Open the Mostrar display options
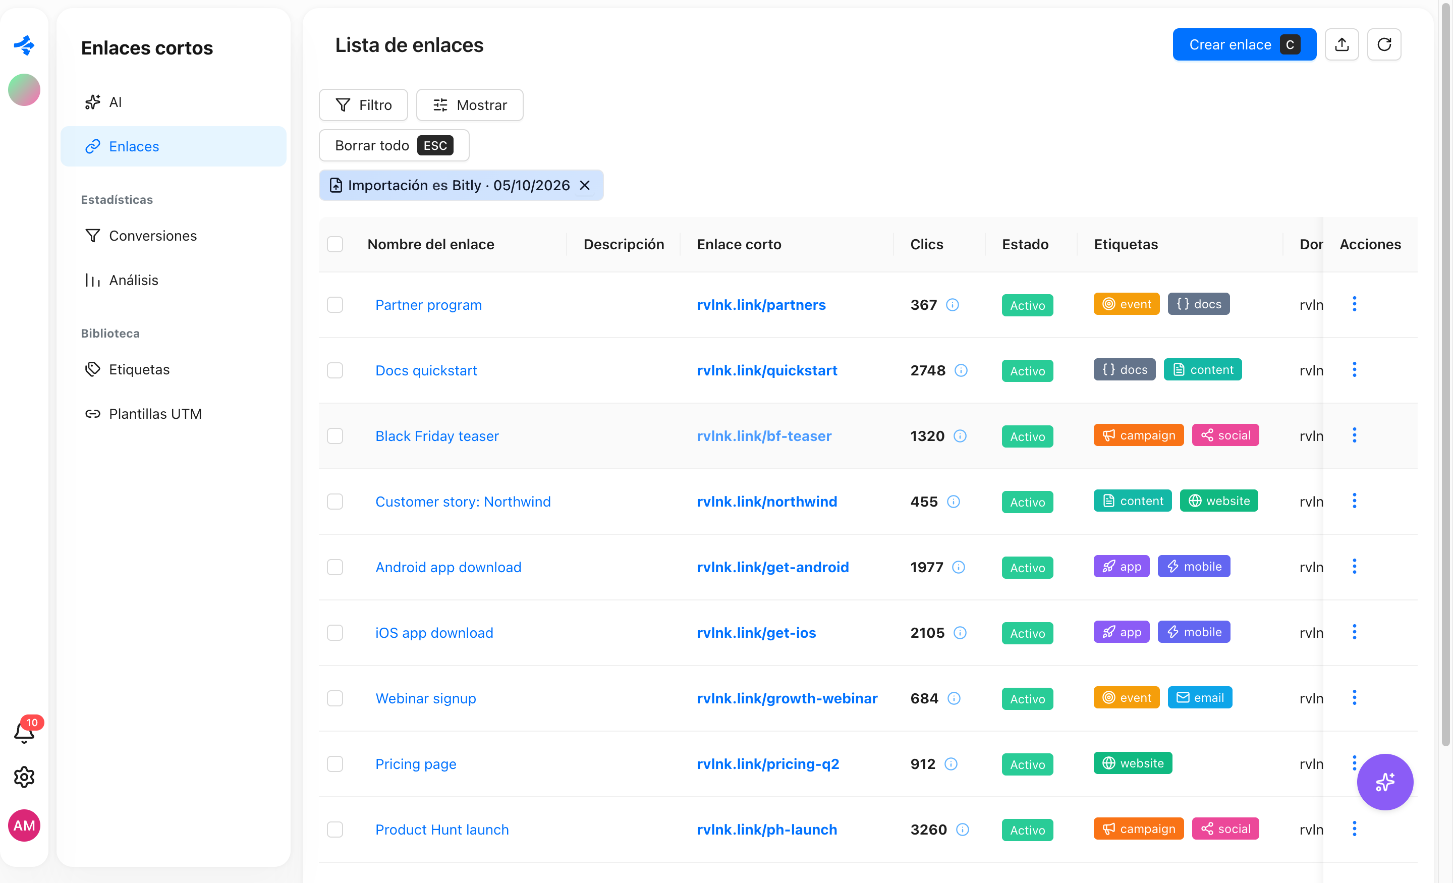 [x=469, y=105]
